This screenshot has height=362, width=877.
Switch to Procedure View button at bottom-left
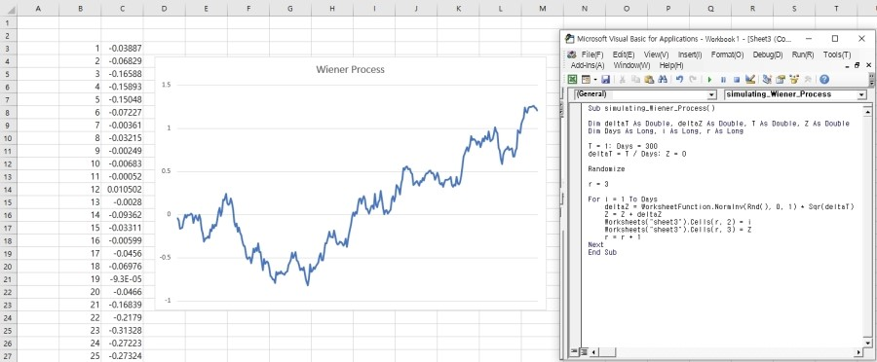tap(573, 351)
